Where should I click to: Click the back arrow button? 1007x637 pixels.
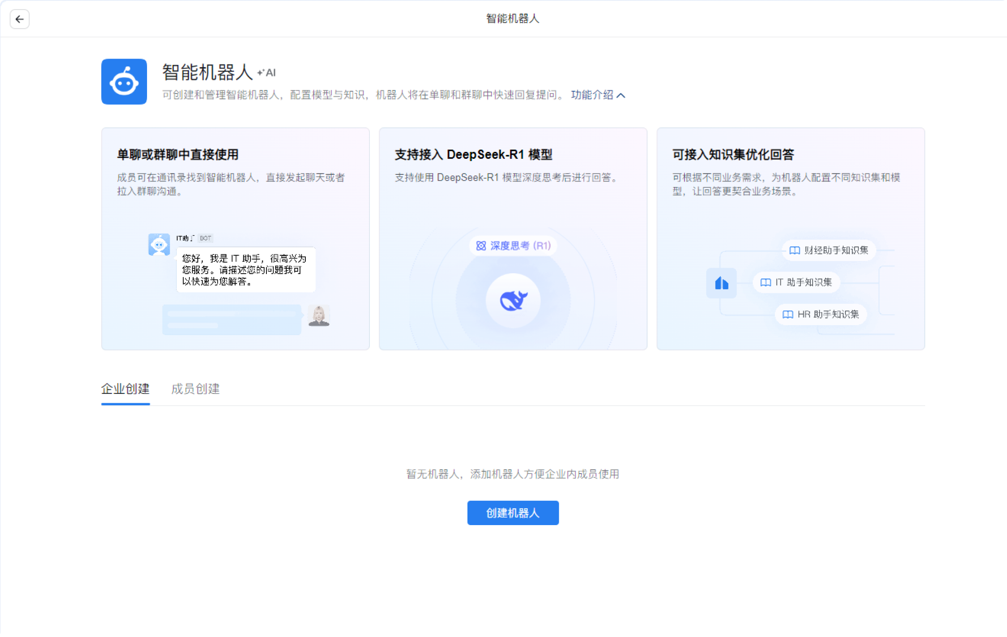(x=19, y=19)
